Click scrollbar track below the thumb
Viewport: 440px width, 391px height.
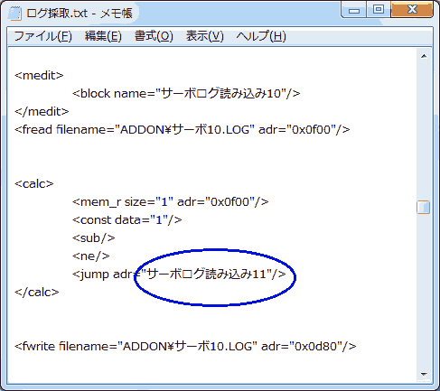coord(424,291)
